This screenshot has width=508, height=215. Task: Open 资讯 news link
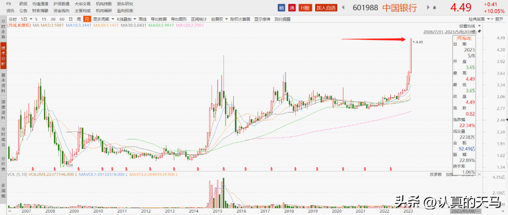[x=10, y=11]
